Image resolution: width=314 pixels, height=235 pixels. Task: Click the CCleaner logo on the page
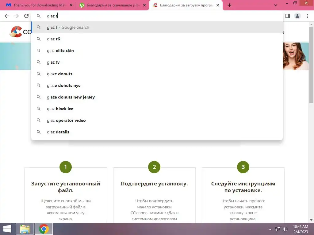(x=20, y=32)
